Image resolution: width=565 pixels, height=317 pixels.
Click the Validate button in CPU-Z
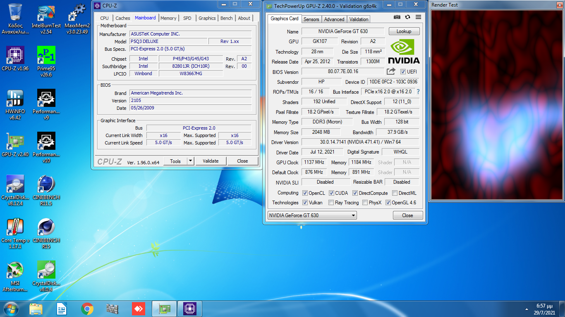[x=211, y=161]
